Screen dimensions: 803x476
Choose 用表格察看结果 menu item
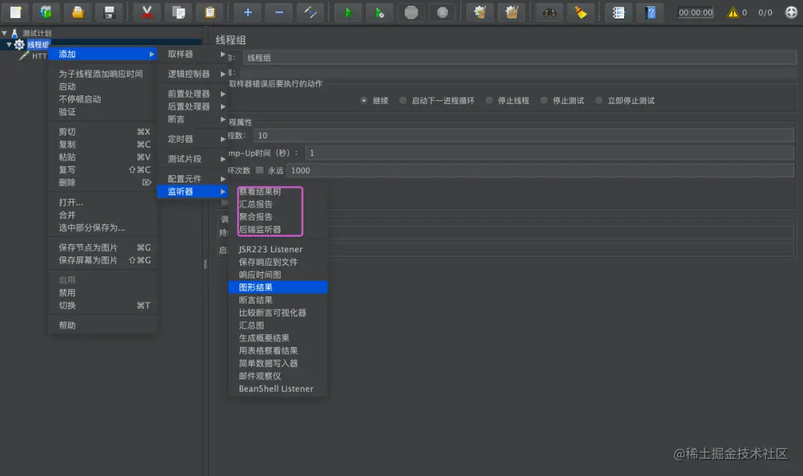pos(278,351)
